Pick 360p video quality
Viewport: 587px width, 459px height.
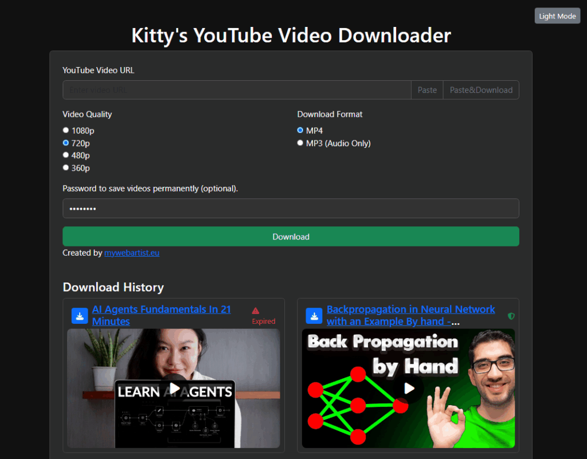[66, 168]
